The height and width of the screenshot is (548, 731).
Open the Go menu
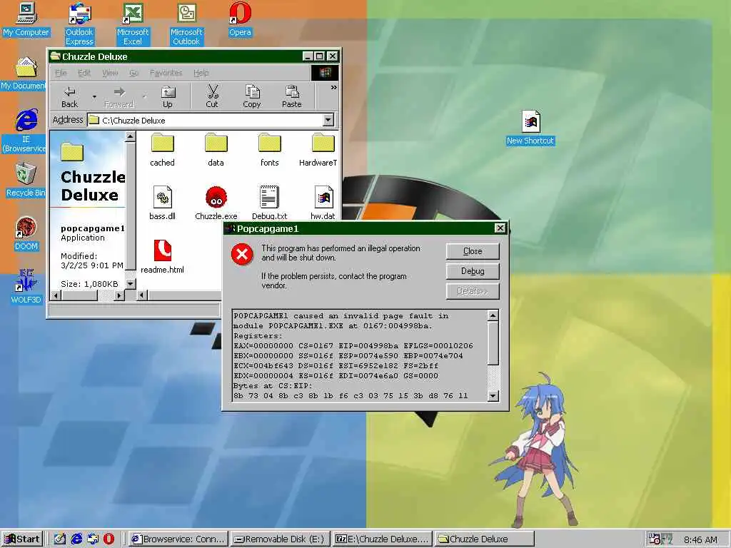(133, 73)
